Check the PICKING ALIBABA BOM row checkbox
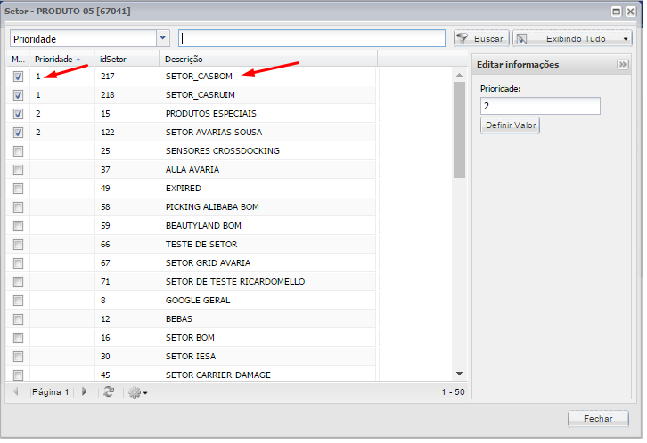Viewport: 647px width, 443px height. (18, 207)
